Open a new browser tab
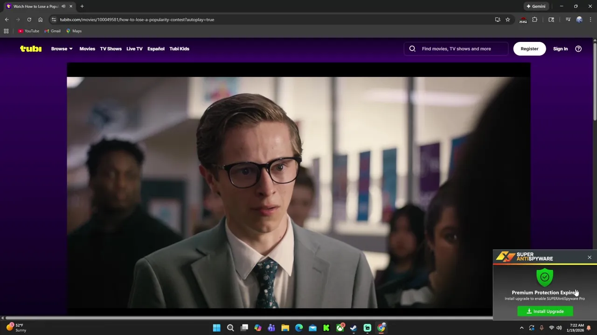This screenshot has width=597, height=335. [82, 7]
